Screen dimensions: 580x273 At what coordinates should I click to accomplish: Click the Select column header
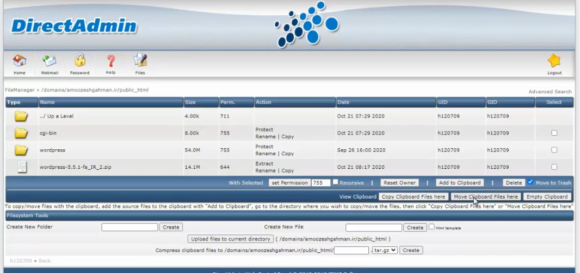(x=554, y=102)
